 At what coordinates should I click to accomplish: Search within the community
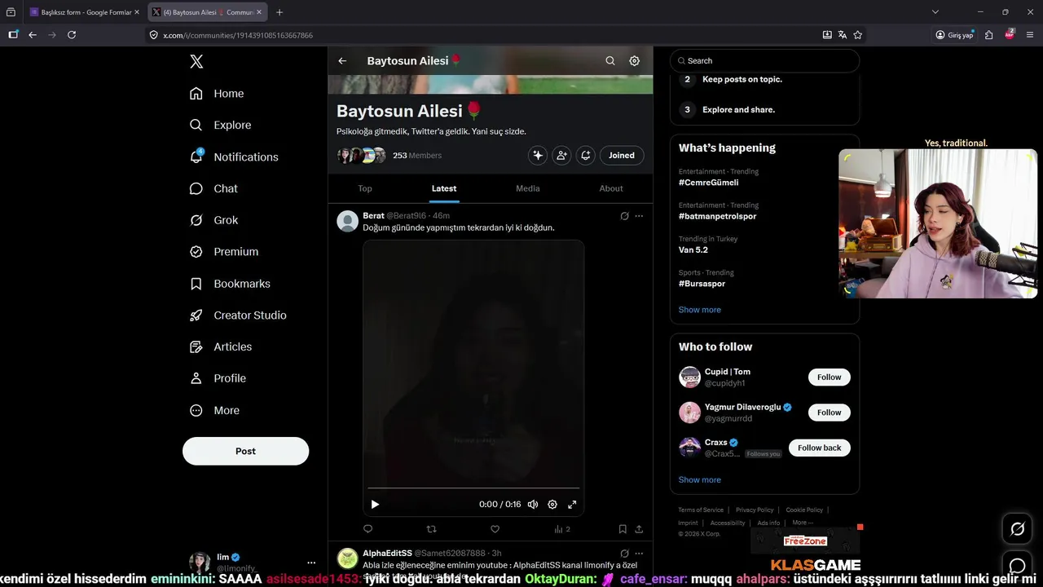(610, 61)
